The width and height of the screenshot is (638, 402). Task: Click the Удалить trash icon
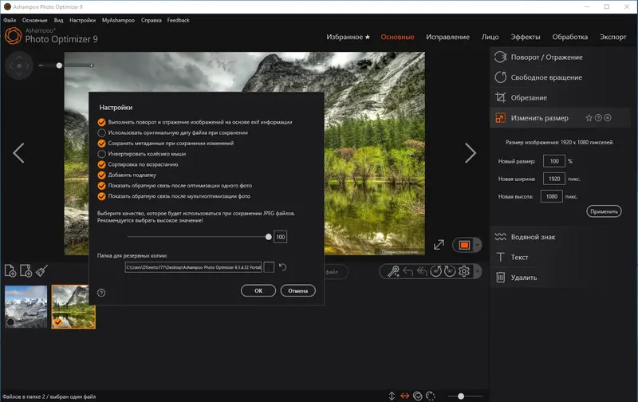(501, 278)
